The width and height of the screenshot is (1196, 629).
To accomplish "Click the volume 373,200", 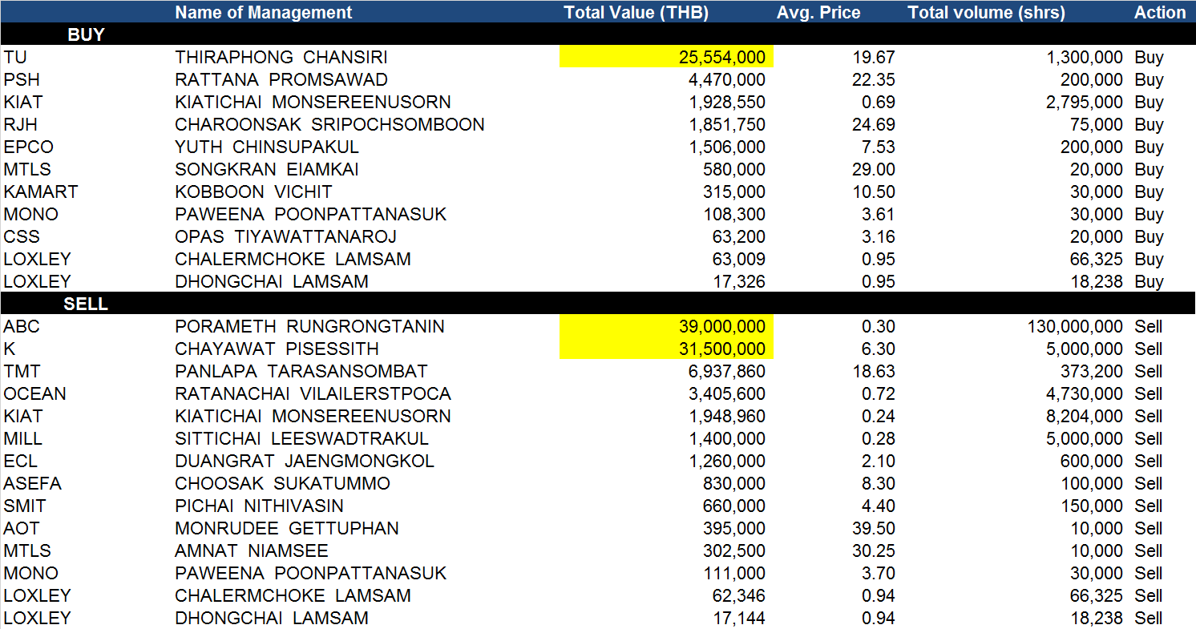I will (1092, 371).
